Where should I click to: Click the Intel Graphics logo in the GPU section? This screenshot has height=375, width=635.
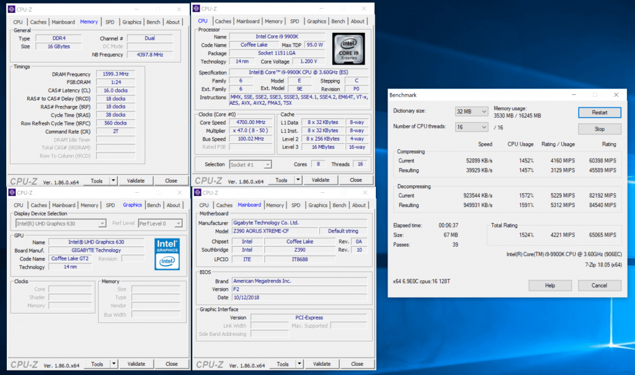pos(167,254)
